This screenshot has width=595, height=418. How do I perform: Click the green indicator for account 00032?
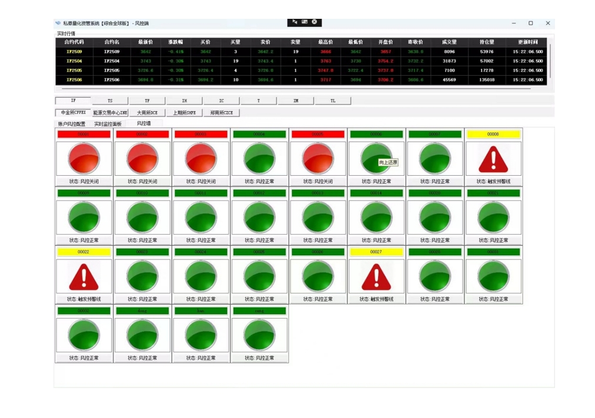tap(84, 335)
